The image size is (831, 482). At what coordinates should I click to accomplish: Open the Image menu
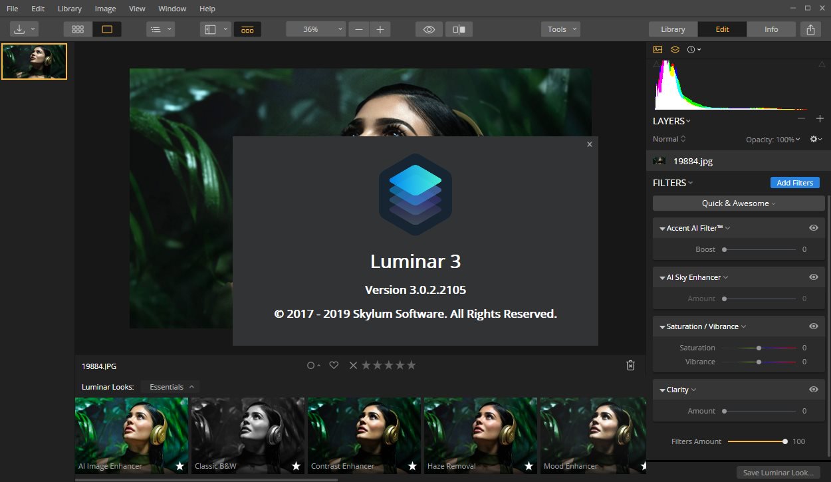click(x=105, y=9)
